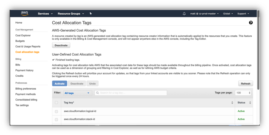Open the help question mark icon

coord(251,22)
